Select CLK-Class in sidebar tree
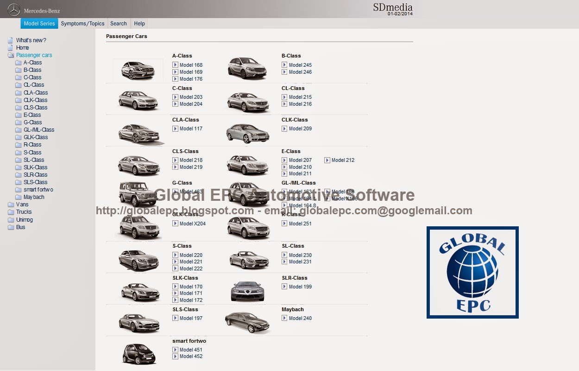Screen dimensions: 579x371 (x=36, y=100)
